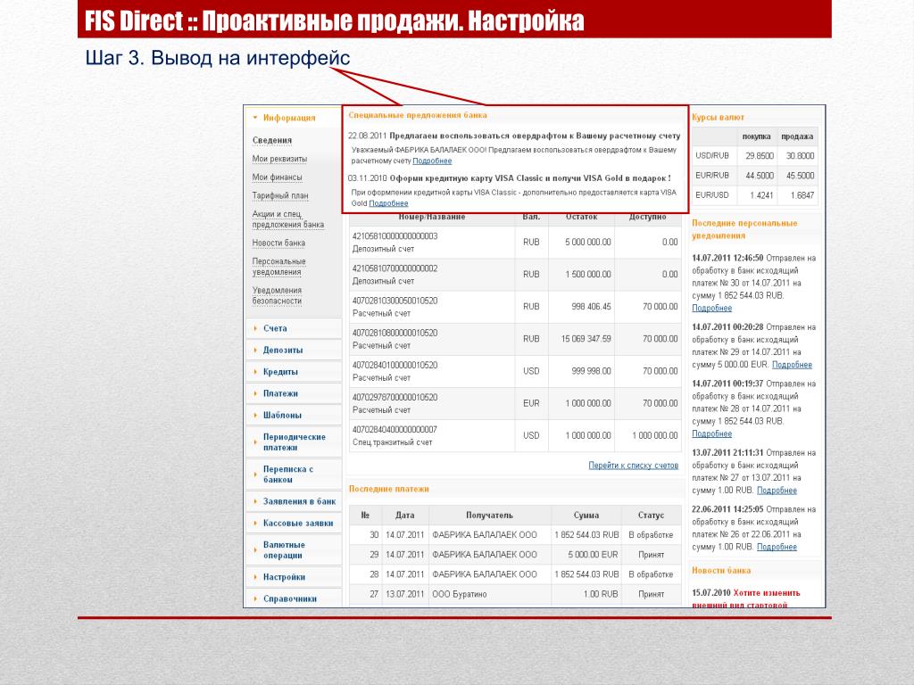
Task: Select deposit account 42105810700000000002
Action: click(395, 268)
